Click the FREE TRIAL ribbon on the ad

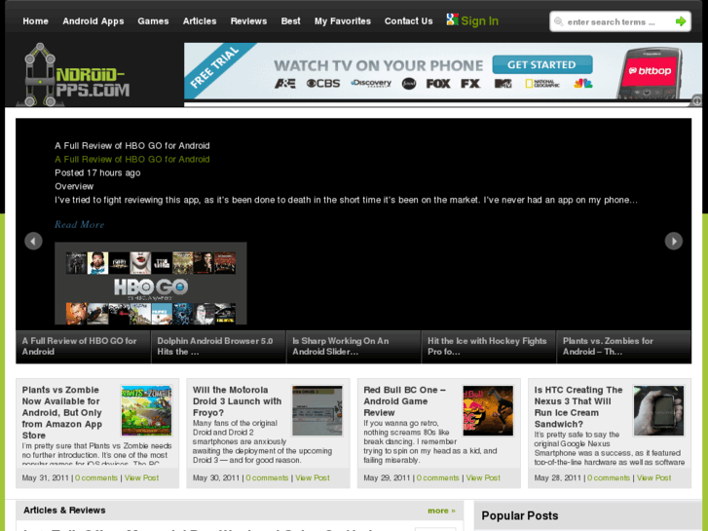(x=215, y=68)
